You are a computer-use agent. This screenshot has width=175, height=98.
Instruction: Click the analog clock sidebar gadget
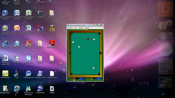point(165,49)
